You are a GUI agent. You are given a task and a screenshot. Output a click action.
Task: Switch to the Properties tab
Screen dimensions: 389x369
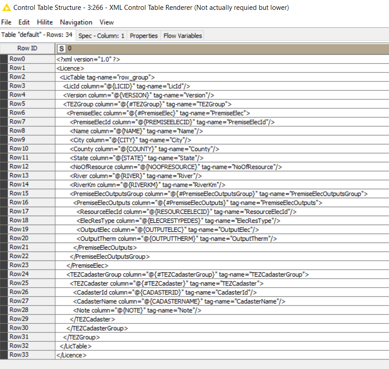click(144, 35)
